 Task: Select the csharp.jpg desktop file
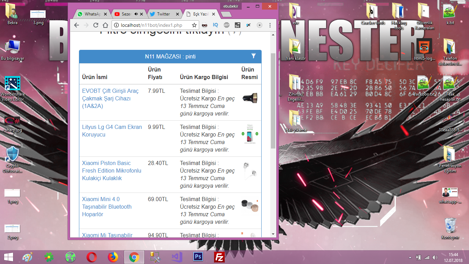tap(12, 124)
